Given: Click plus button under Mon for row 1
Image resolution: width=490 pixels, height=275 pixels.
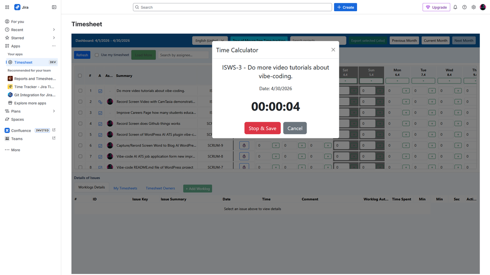Looking at the screenshot, I should click(406, 91).
